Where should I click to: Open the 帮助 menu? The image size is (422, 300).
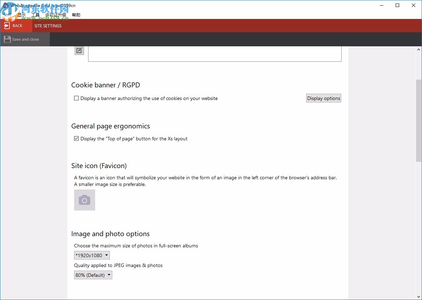coord(76,15)
